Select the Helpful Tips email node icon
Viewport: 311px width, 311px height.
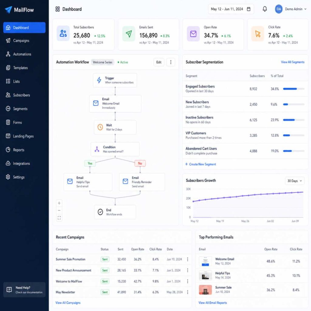[x=70, y=181]
